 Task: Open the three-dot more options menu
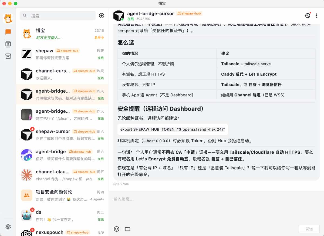pyautogui.click(x=317, y=16)
